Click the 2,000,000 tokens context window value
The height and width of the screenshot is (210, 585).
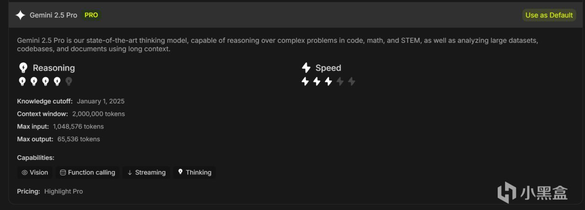coord(98,114)
